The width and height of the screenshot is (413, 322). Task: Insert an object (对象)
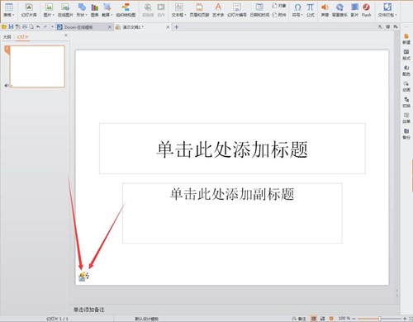(x=279, y=6)
